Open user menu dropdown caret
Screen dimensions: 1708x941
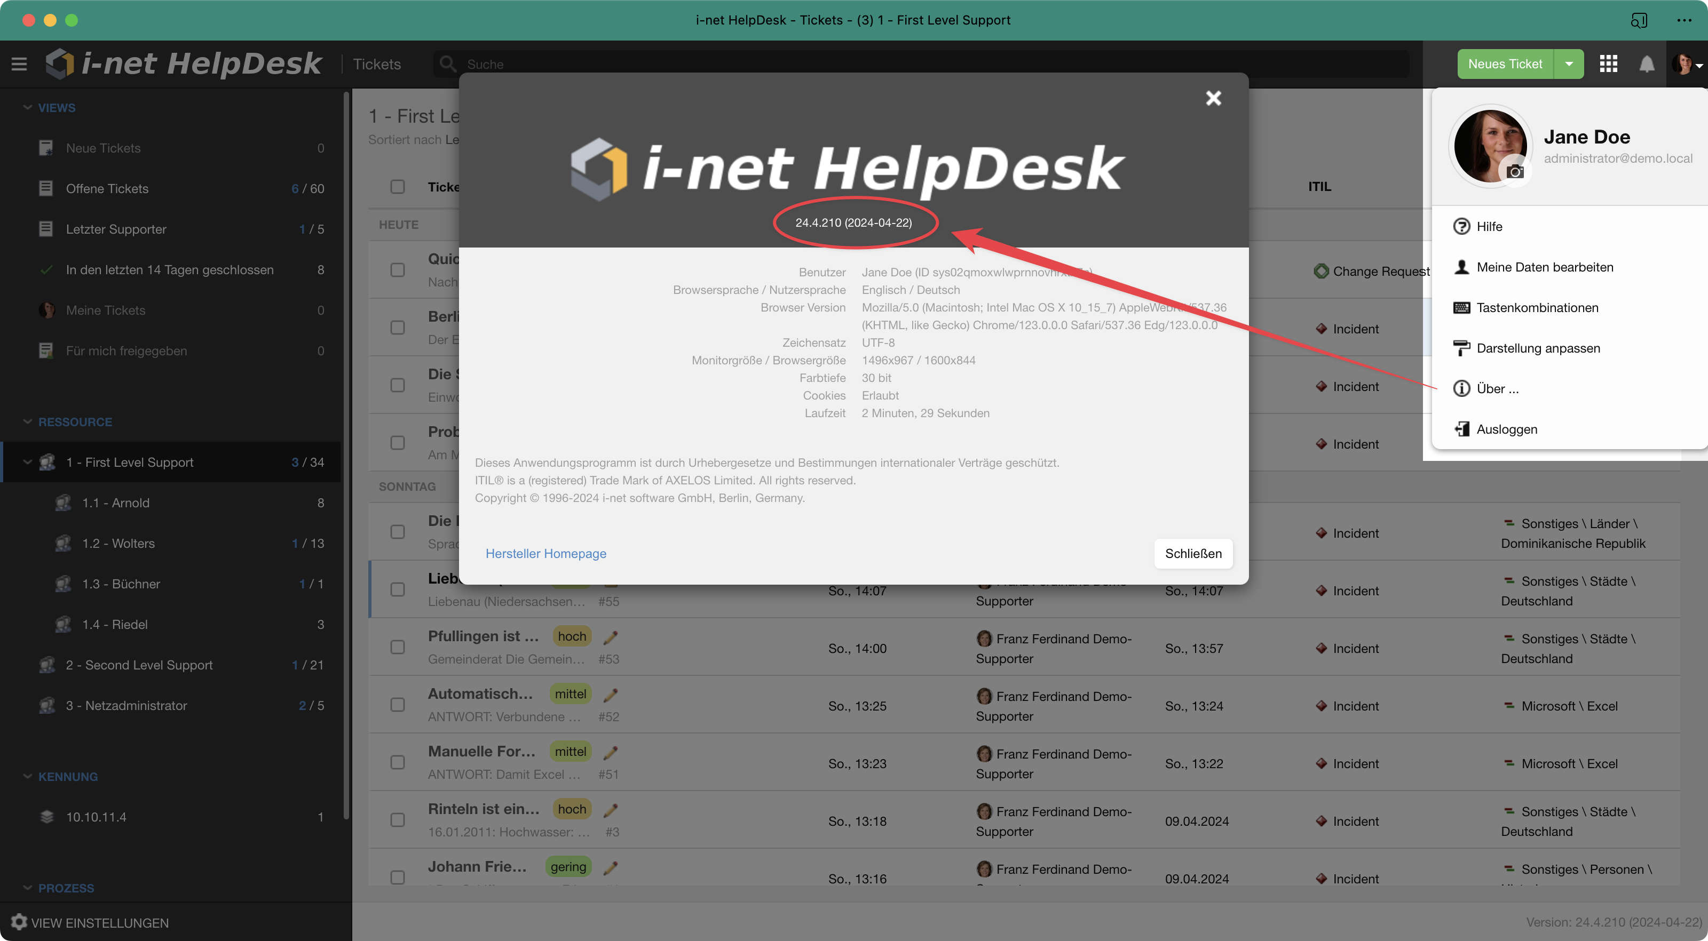click(x=1699, y=66)
